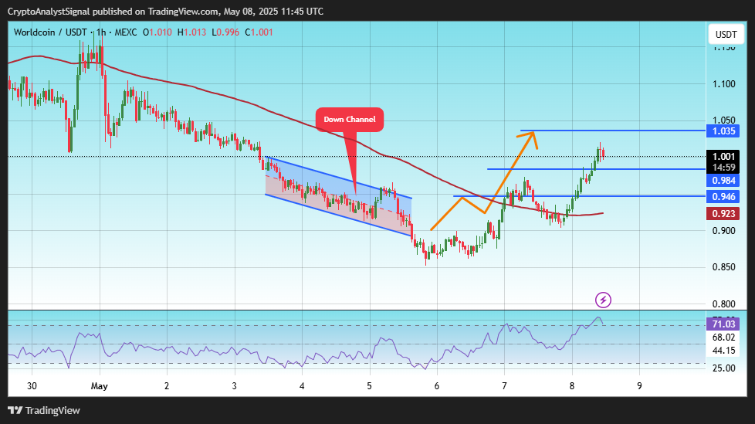Click the low value L0.996
755x424 pixels.
click(x=225, y=32)
